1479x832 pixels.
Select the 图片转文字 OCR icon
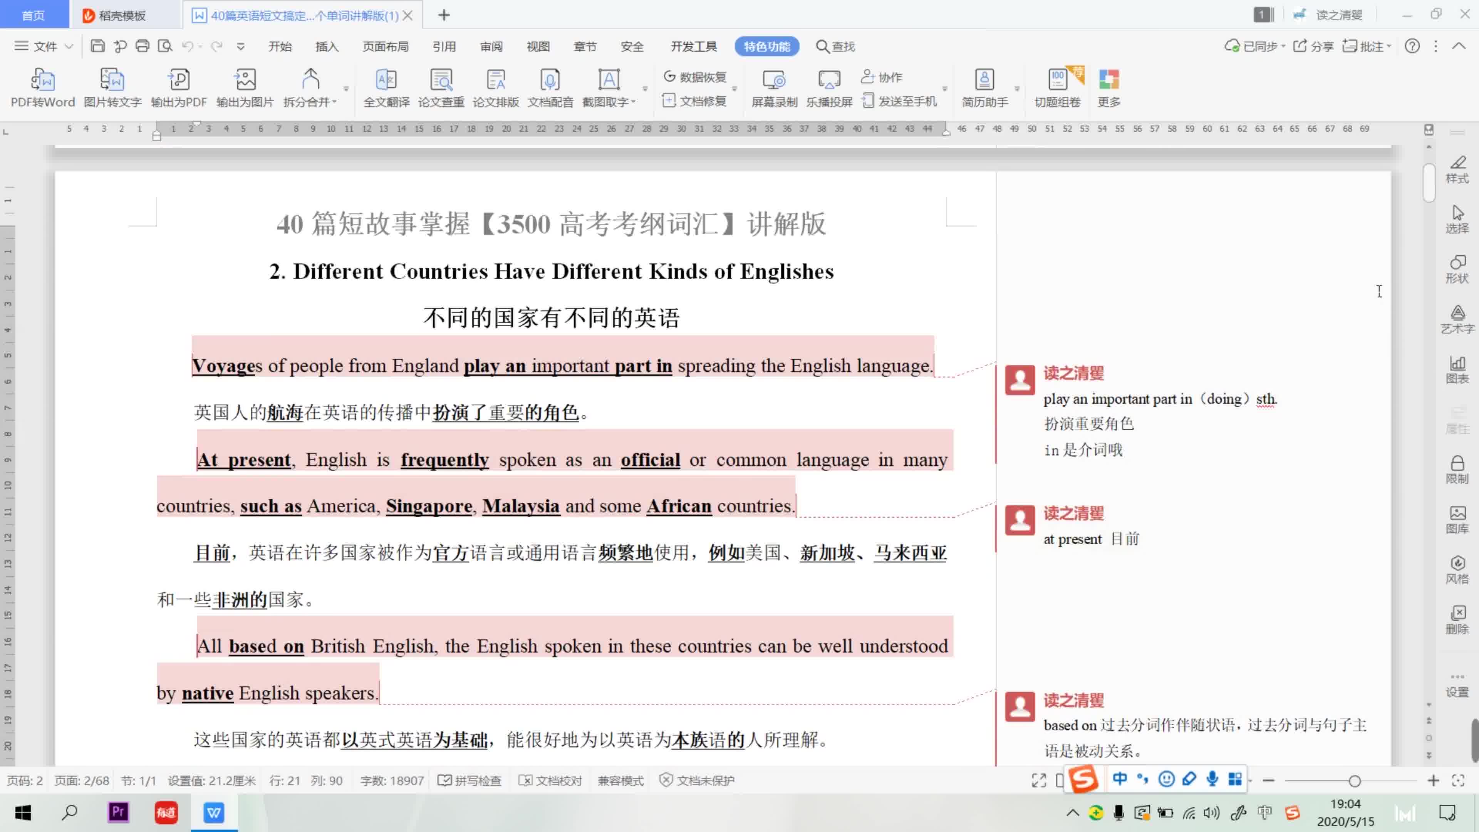(x=113, y=87)
